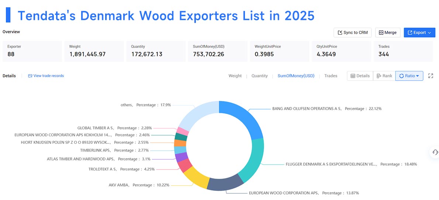Click the Weight total card
Screen dimensions: 439x200
point(94,51)
